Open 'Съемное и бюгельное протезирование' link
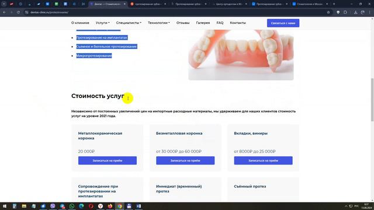 pyautogui.click(x=106, y=47)
